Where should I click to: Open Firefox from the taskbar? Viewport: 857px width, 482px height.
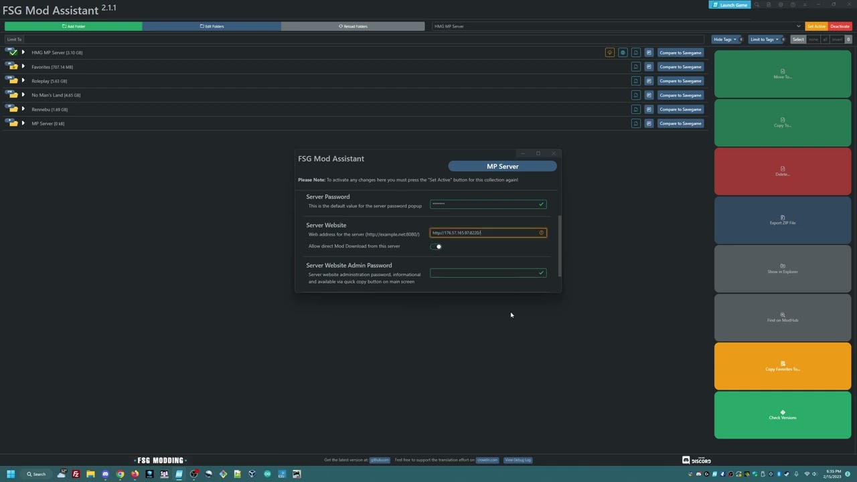(135, 474)
